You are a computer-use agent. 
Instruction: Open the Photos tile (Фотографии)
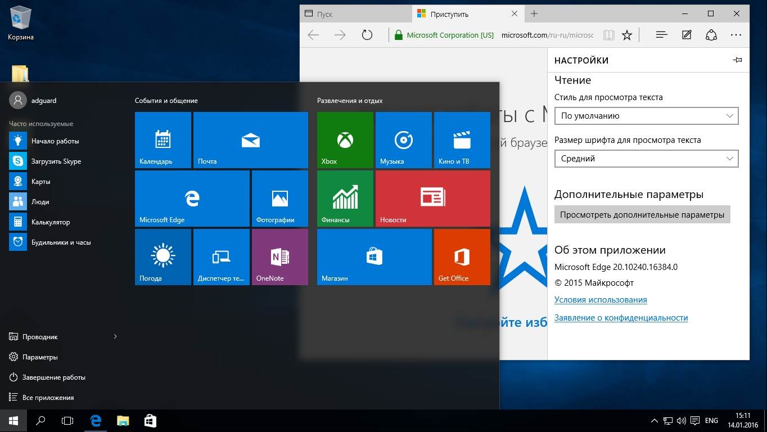(280, 199)
